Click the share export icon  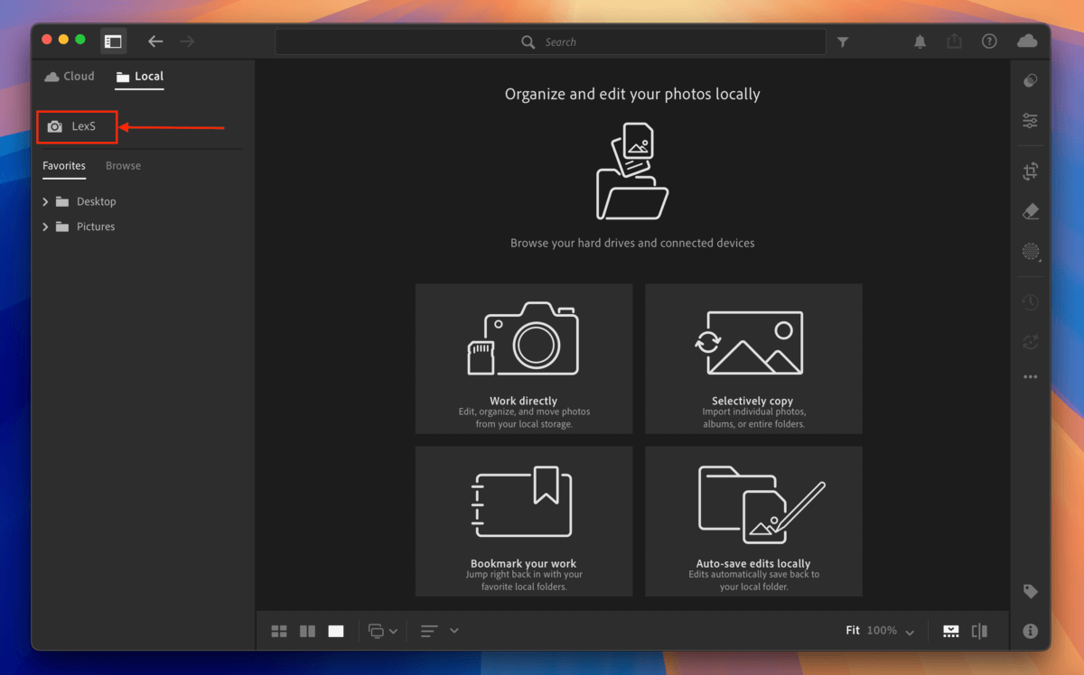(x=955, y=41)
